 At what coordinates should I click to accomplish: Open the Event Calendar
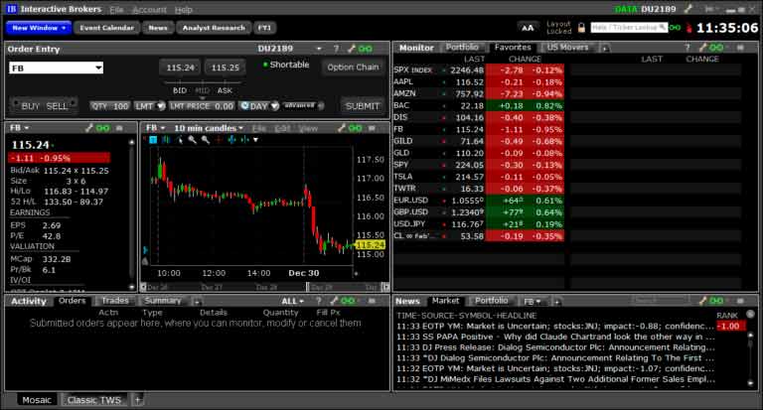106,28
